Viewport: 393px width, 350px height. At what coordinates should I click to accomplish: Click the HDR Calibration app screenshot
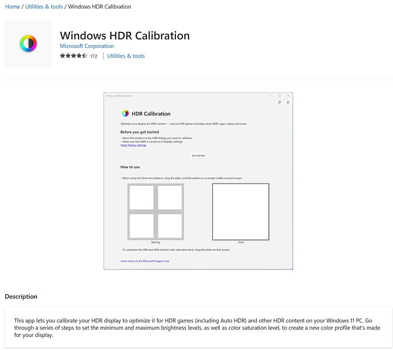(x=198, y=181)
